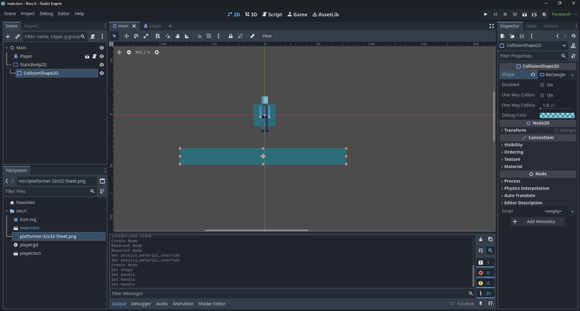Activate the Rotate Mode tool

point(136,36)
